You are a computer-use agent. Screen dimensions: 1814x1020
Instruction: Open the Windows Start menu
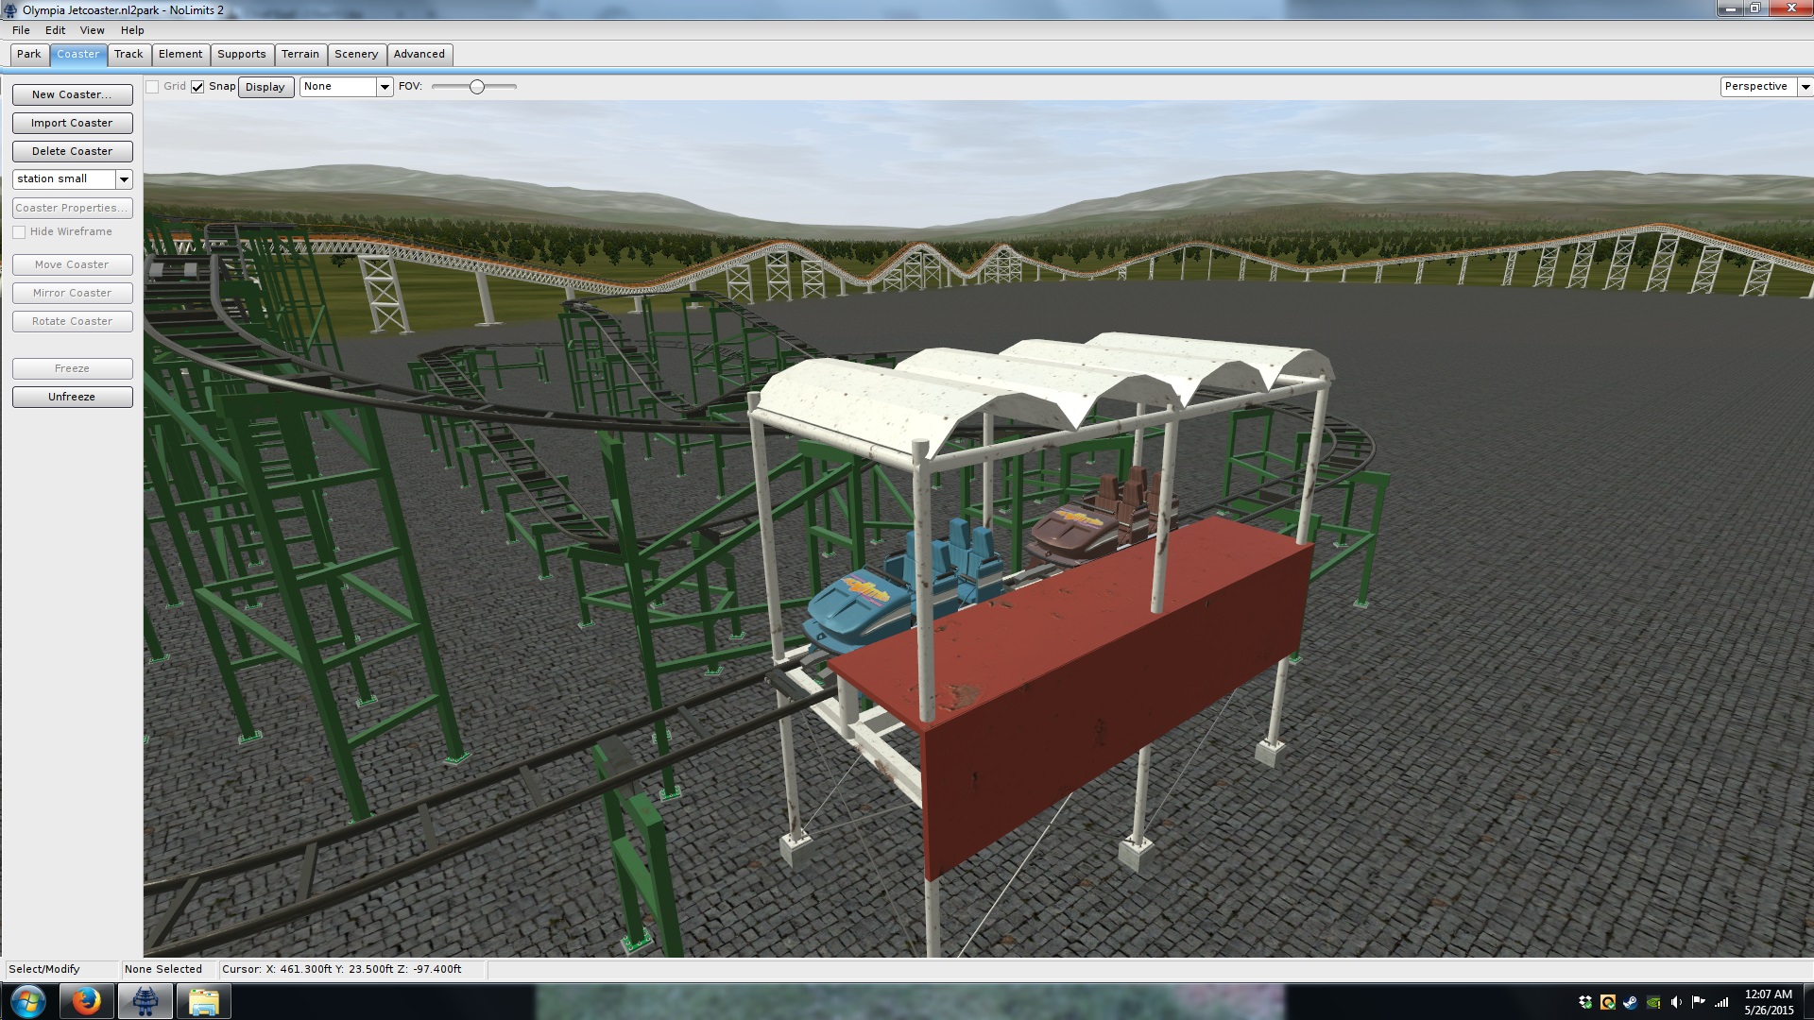pyautogui.click(x=27, y=1001)
